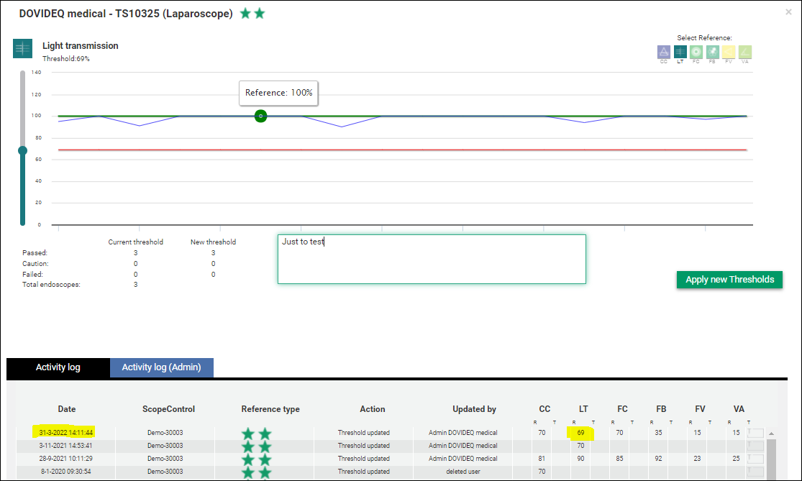Click the Light transmission icon beside the title
This screenshot has width=802, height=481.
pyautogui.click(x=22, y=49)
